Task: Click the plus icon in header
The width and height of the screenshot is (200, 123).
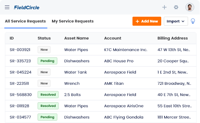Action: (164, 7)
